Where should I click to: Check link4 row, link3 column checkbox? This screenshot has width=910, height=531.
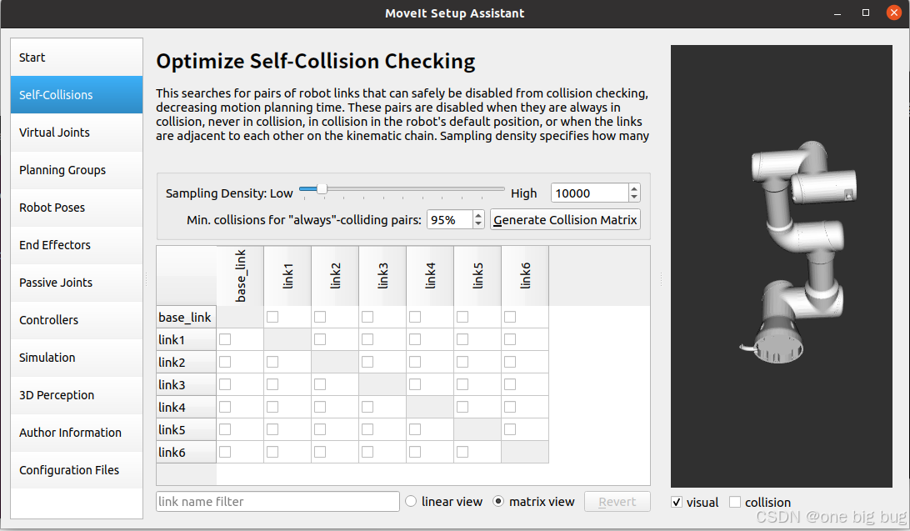click(367, 407)
